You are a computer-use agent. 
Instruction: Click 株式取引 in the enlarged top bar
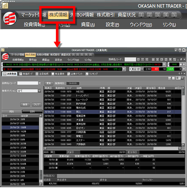(106, 15)
